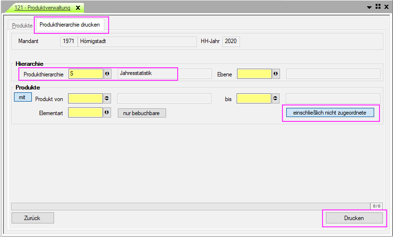This screenshot has width=393, height=237.
Task: Click the Produkt von lookup icon
Action: click(x=107, y=98)
